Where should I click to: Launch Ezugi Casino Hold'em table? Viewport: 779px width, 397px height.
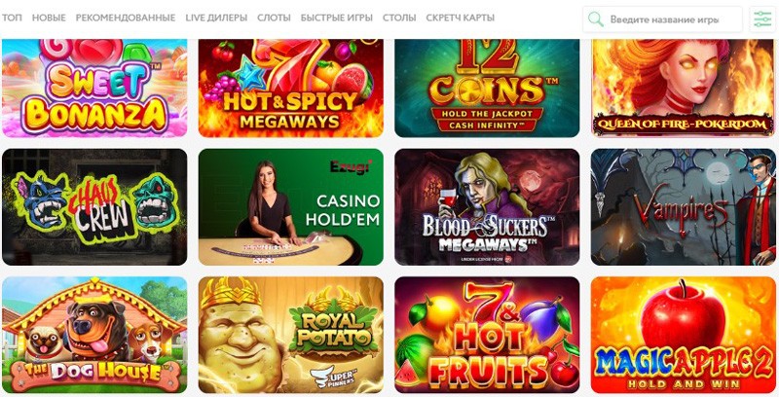click(x=290, y=207)
